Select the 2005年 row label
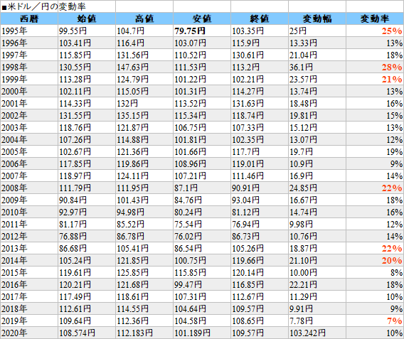This screenshot has height=339, width=404. (14, 152)
